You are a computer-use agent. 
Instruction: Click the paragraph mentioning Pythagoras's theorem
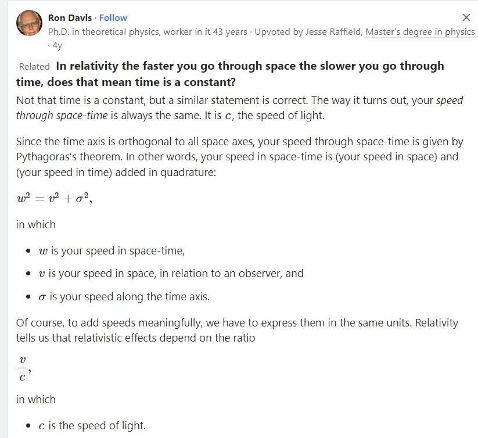pos(240,157)
